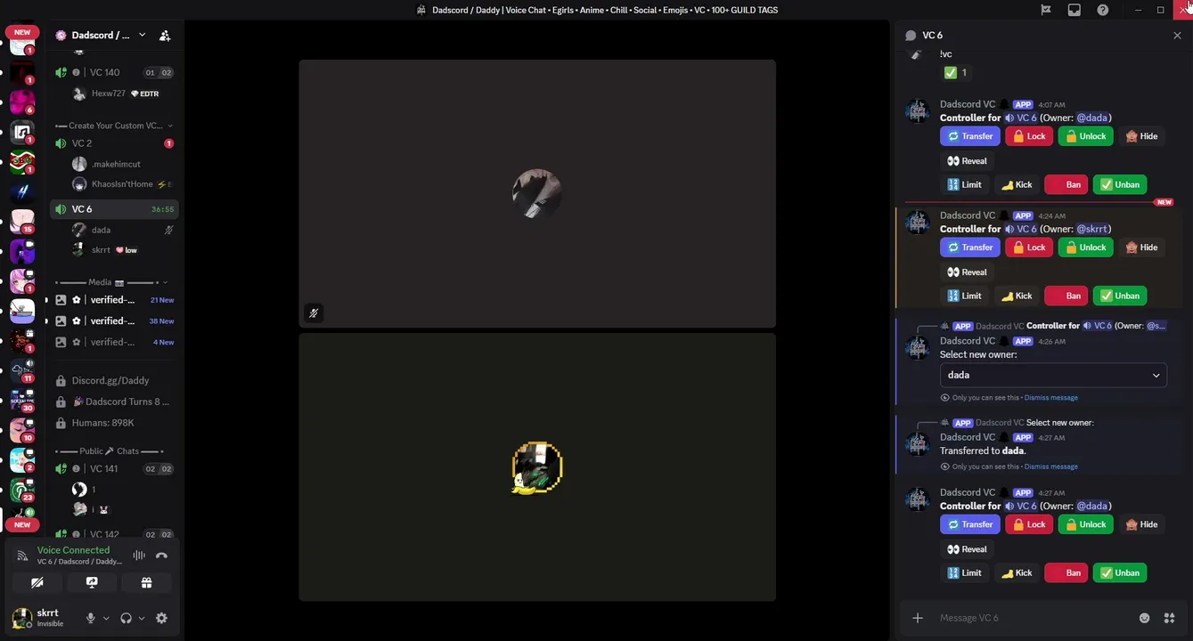Click skrrt user avatar in bottom panel
Screen dimensions: 1193x641
[22, 617]
